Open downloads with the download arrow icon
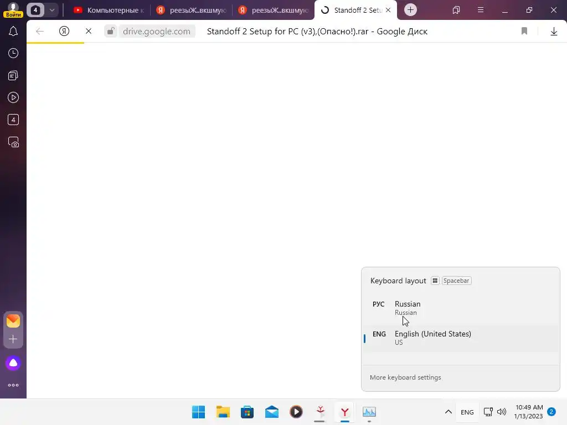 554,32
